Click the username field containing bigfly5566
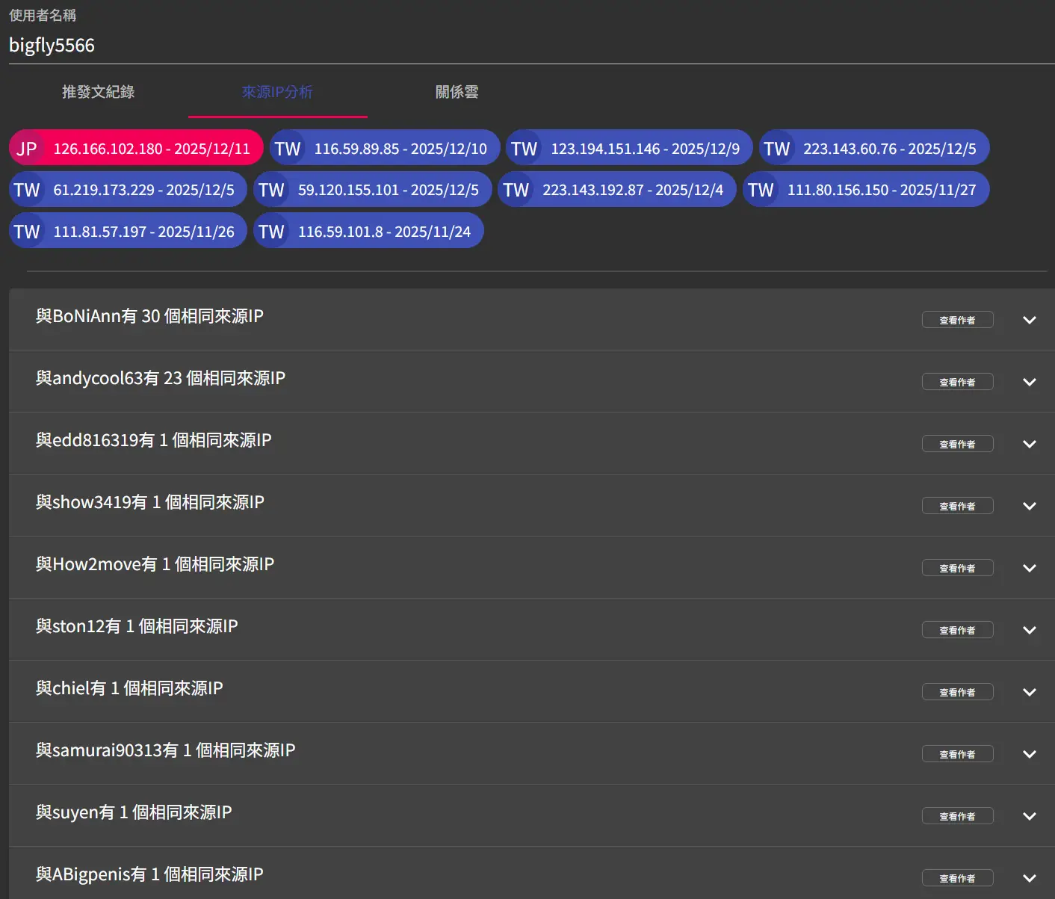This screenshot has height=899, width=1055. (x=523, y=46)
